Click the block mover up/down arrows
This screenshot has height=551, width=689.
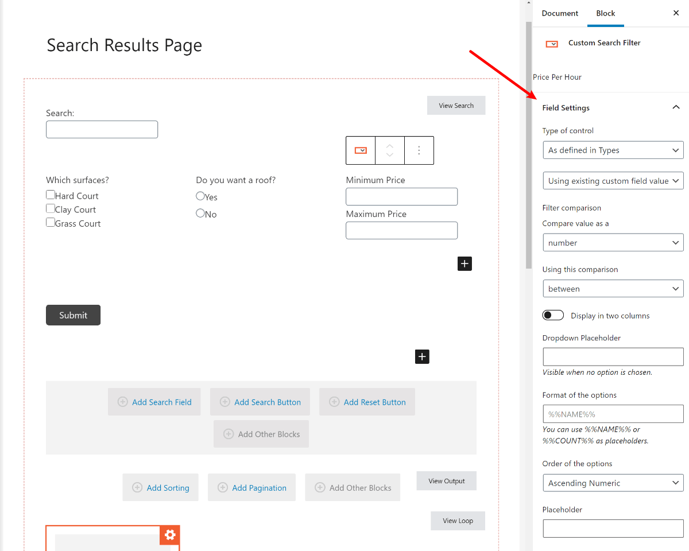tap(390, 150)
